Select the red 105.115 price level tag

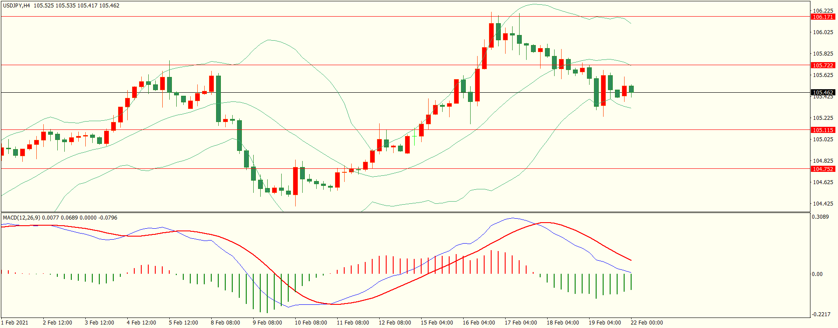coord(822,130)
